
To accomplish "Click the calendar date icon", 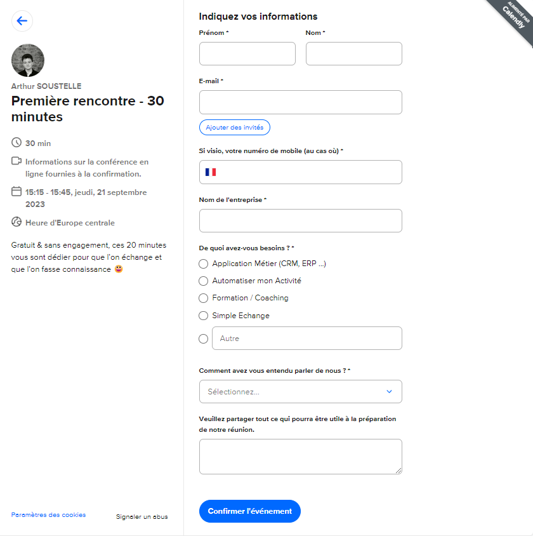I will 16,191.
